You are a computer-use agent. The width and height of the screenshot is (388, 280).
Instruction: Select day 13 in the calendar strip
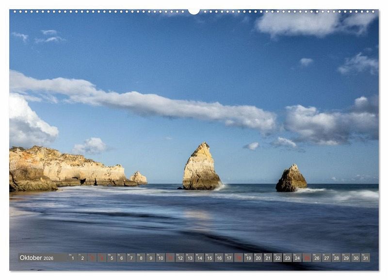coord(190,258)
